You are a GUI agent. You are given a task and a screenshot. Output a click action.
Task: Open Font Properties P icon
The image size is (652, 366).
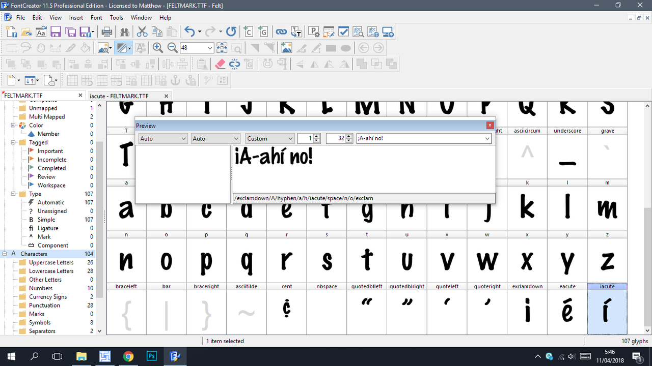pos(314,32)
